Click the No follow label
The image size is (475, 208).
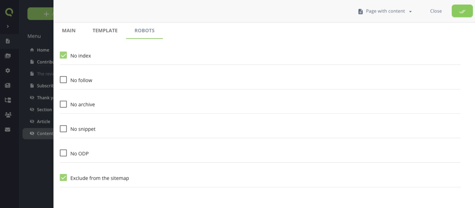pyautogui.click(x=81, y=80)
